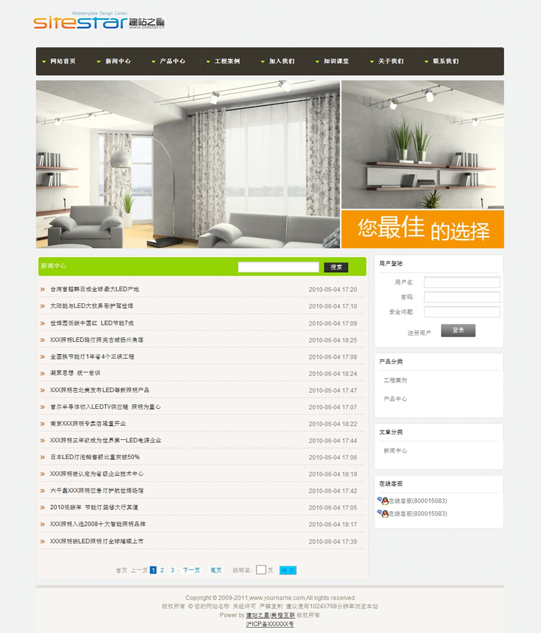Click the 密码 password input field

point(462,297)
